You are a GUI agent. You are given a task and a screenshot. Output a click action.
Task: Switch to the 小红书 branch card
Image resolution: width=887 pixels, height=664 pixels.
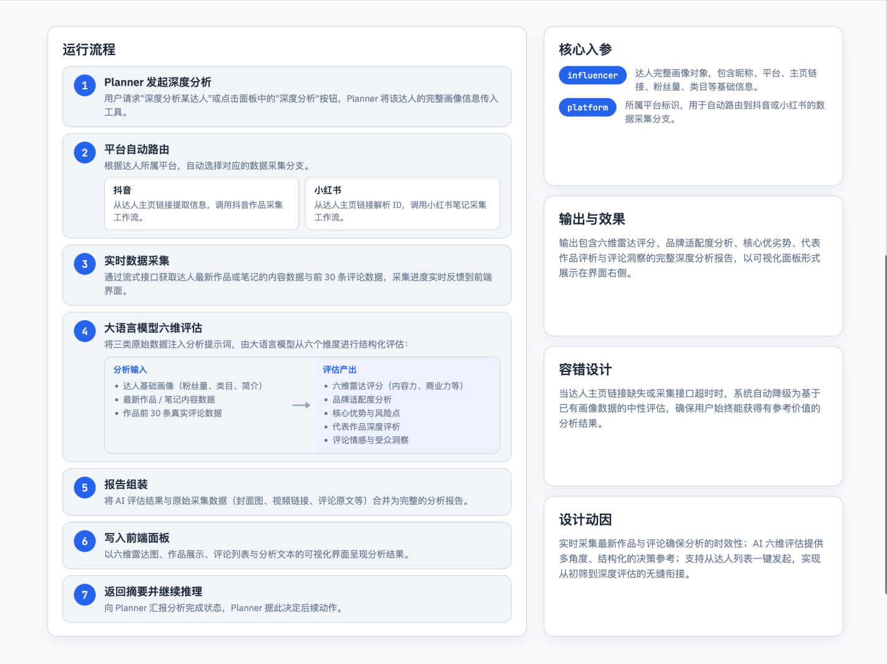tap(402, 203)
